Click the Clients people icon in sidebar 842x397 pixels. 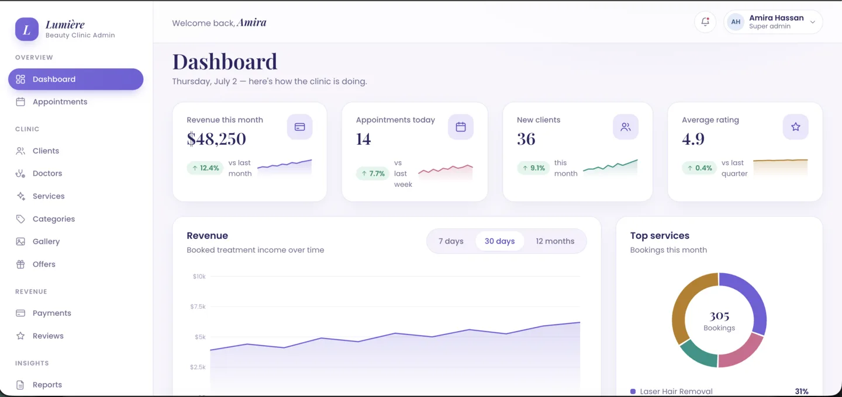20,151
